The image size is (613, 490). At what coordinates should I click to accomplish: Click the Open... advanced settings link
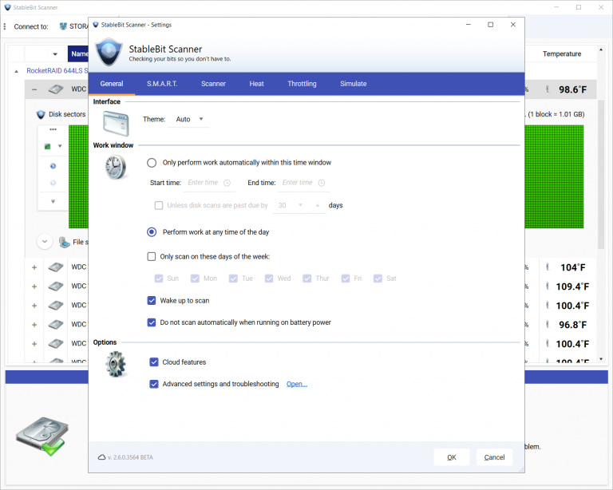pyautogui.click(x=297, y=385)
